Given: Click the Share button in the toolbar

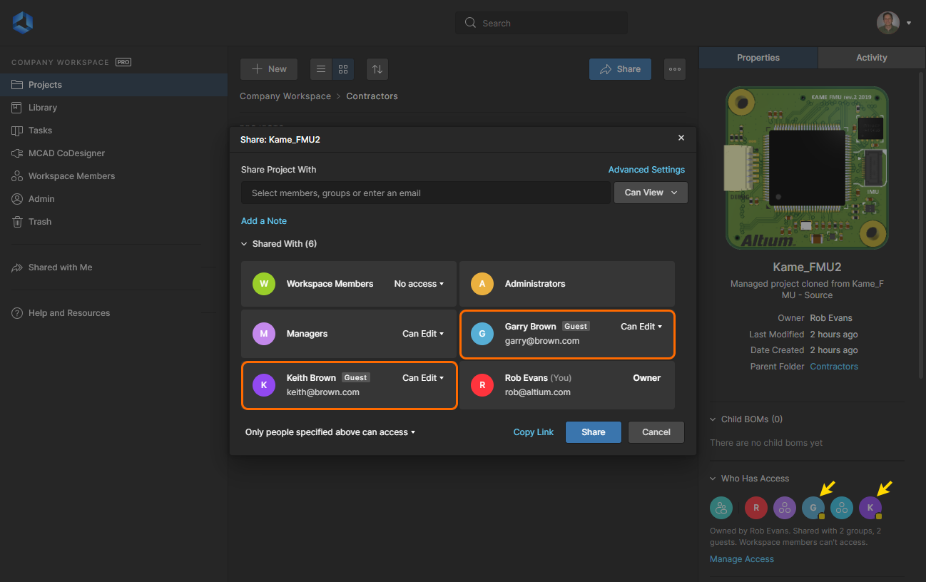Looking at the screenshot, I should click(x=620, y=69).
